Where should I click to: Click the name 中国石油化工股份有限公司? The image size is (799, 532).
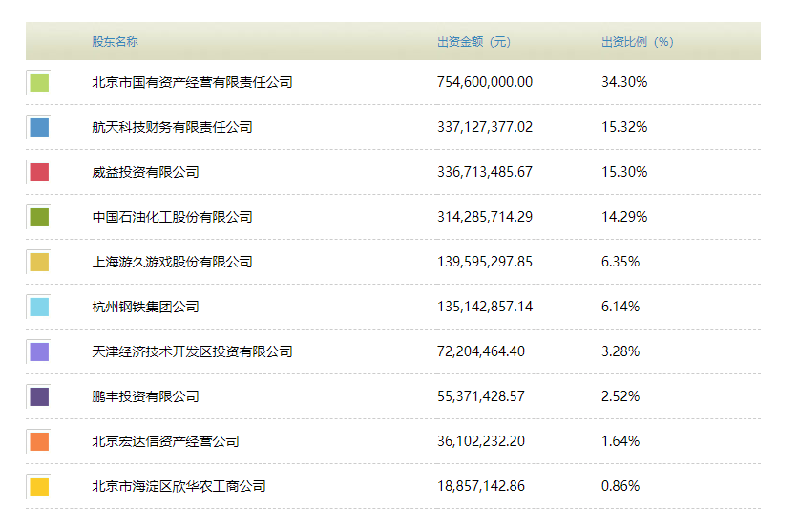[172, 217]
